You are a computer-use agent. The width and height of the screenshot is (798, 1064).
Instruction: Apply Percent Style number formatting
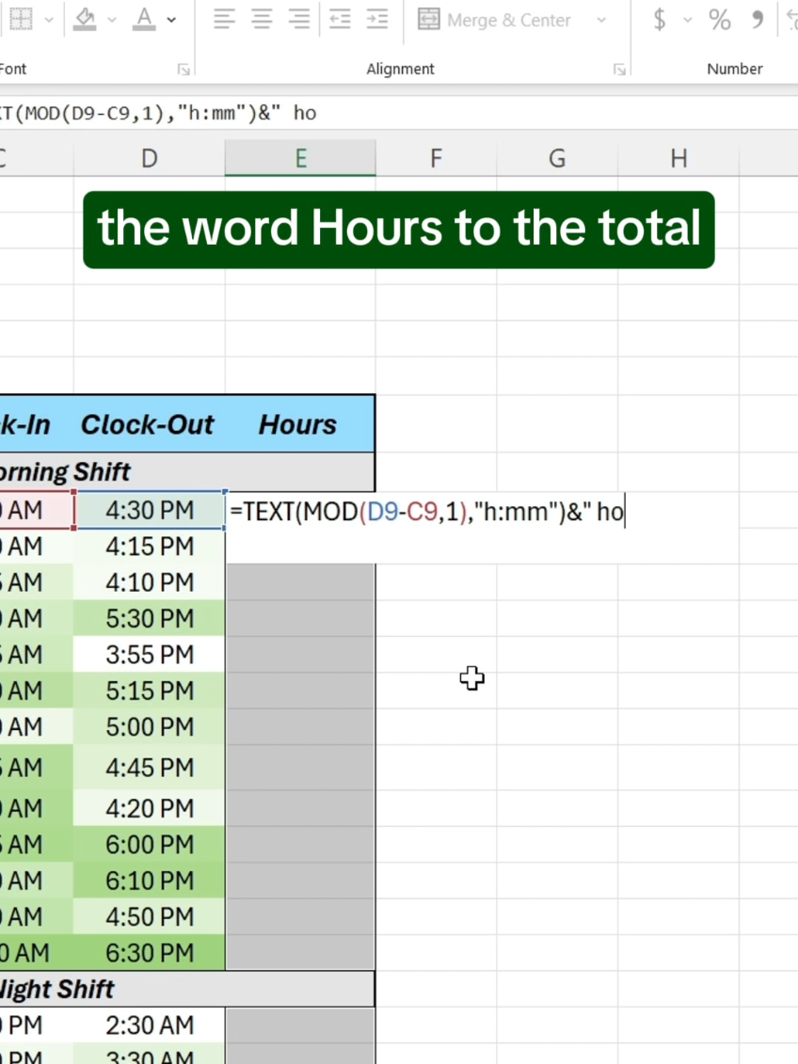point(721,19)
